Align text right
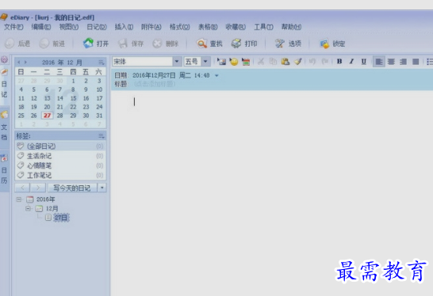 tap(403, 62)
